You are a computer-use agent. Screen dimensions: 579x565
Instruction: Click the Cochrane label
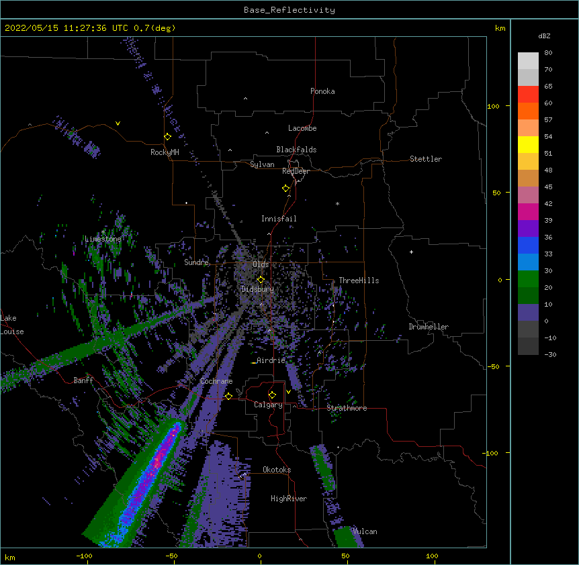pyautogui.click(x=216, y=381)
